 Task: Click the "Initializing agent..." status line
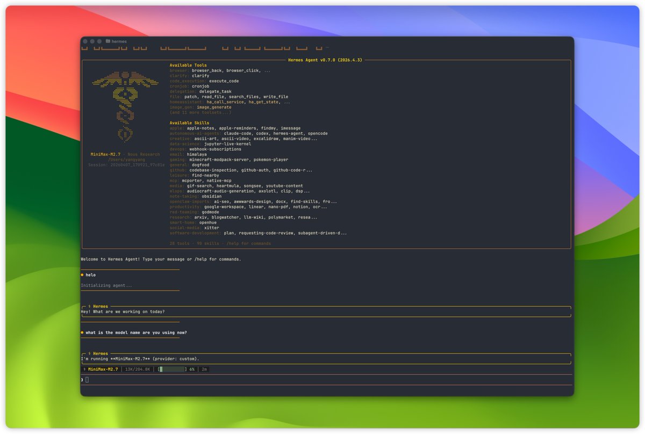(106, 285)
